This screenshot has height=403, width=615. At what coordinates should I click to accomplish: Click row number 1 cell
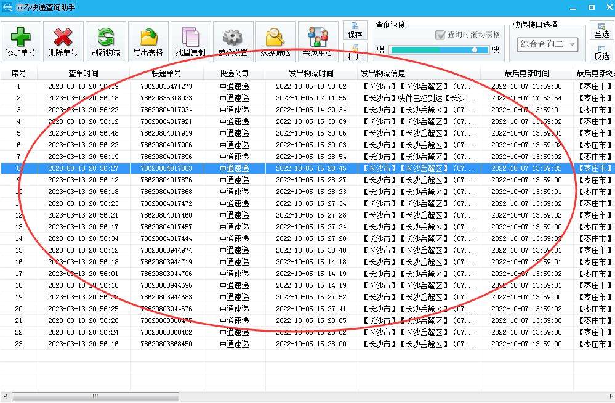tap(19, 86)
